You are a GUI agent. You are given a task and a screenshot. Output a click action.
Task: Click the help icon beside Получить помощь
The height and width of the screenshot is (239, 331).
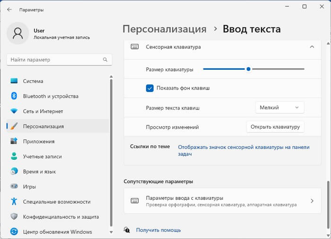coord(127,230)
